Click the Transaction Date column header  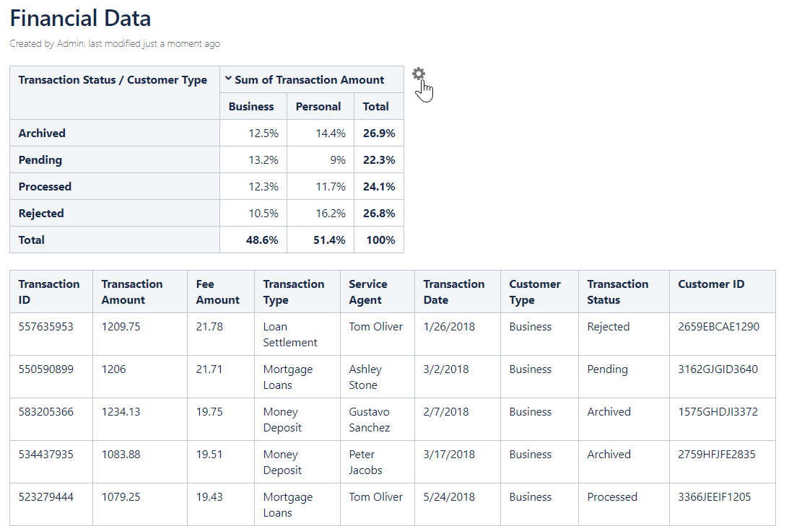(454, 292)
